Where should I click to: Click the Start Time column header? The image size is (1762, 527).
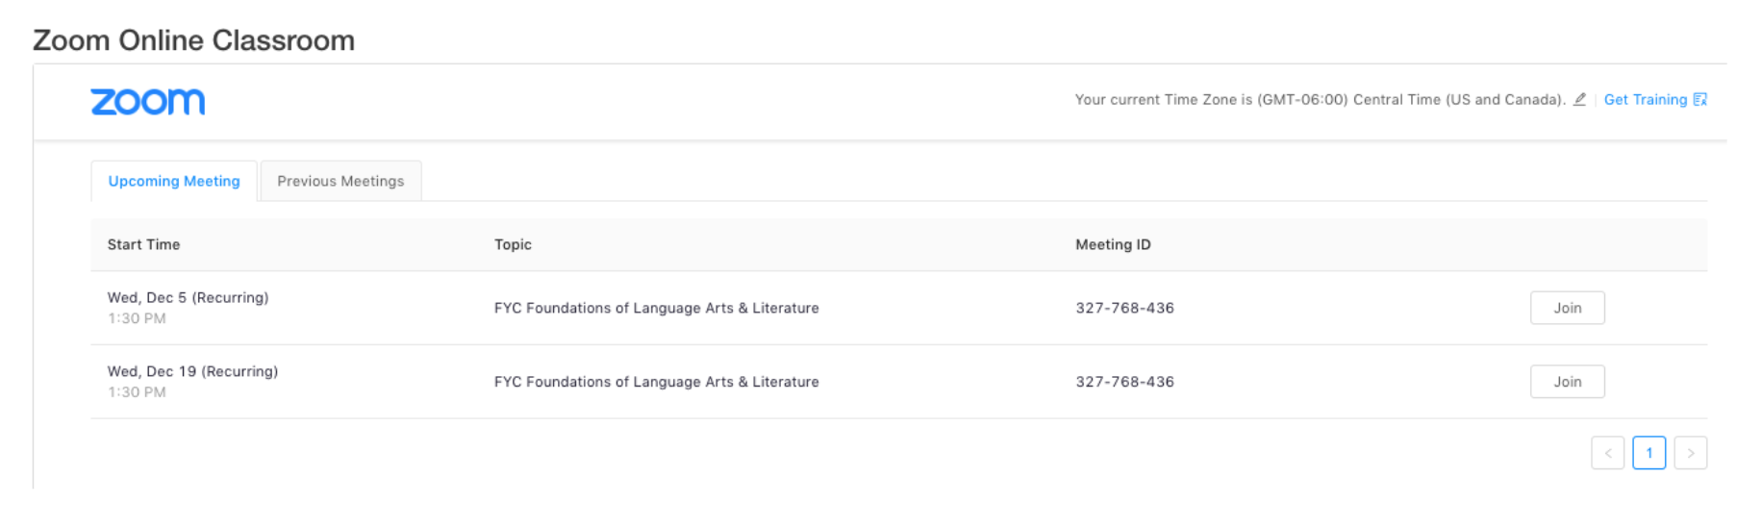[143, 244]
